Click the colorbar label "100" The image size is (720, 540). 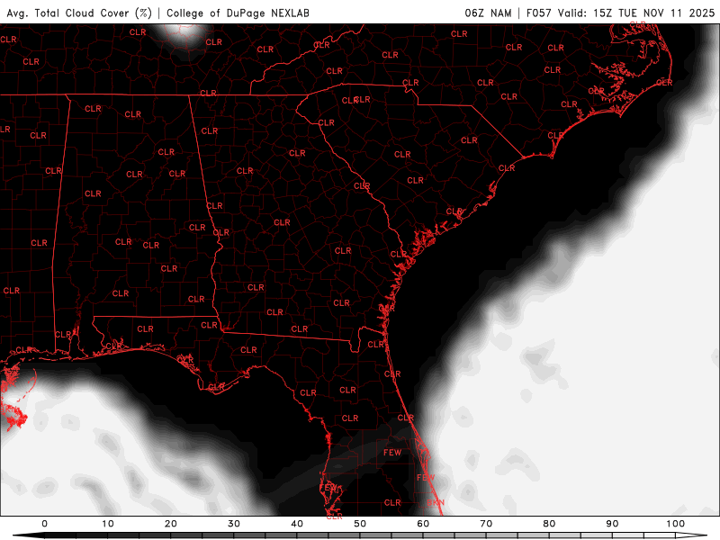point(676,524)
